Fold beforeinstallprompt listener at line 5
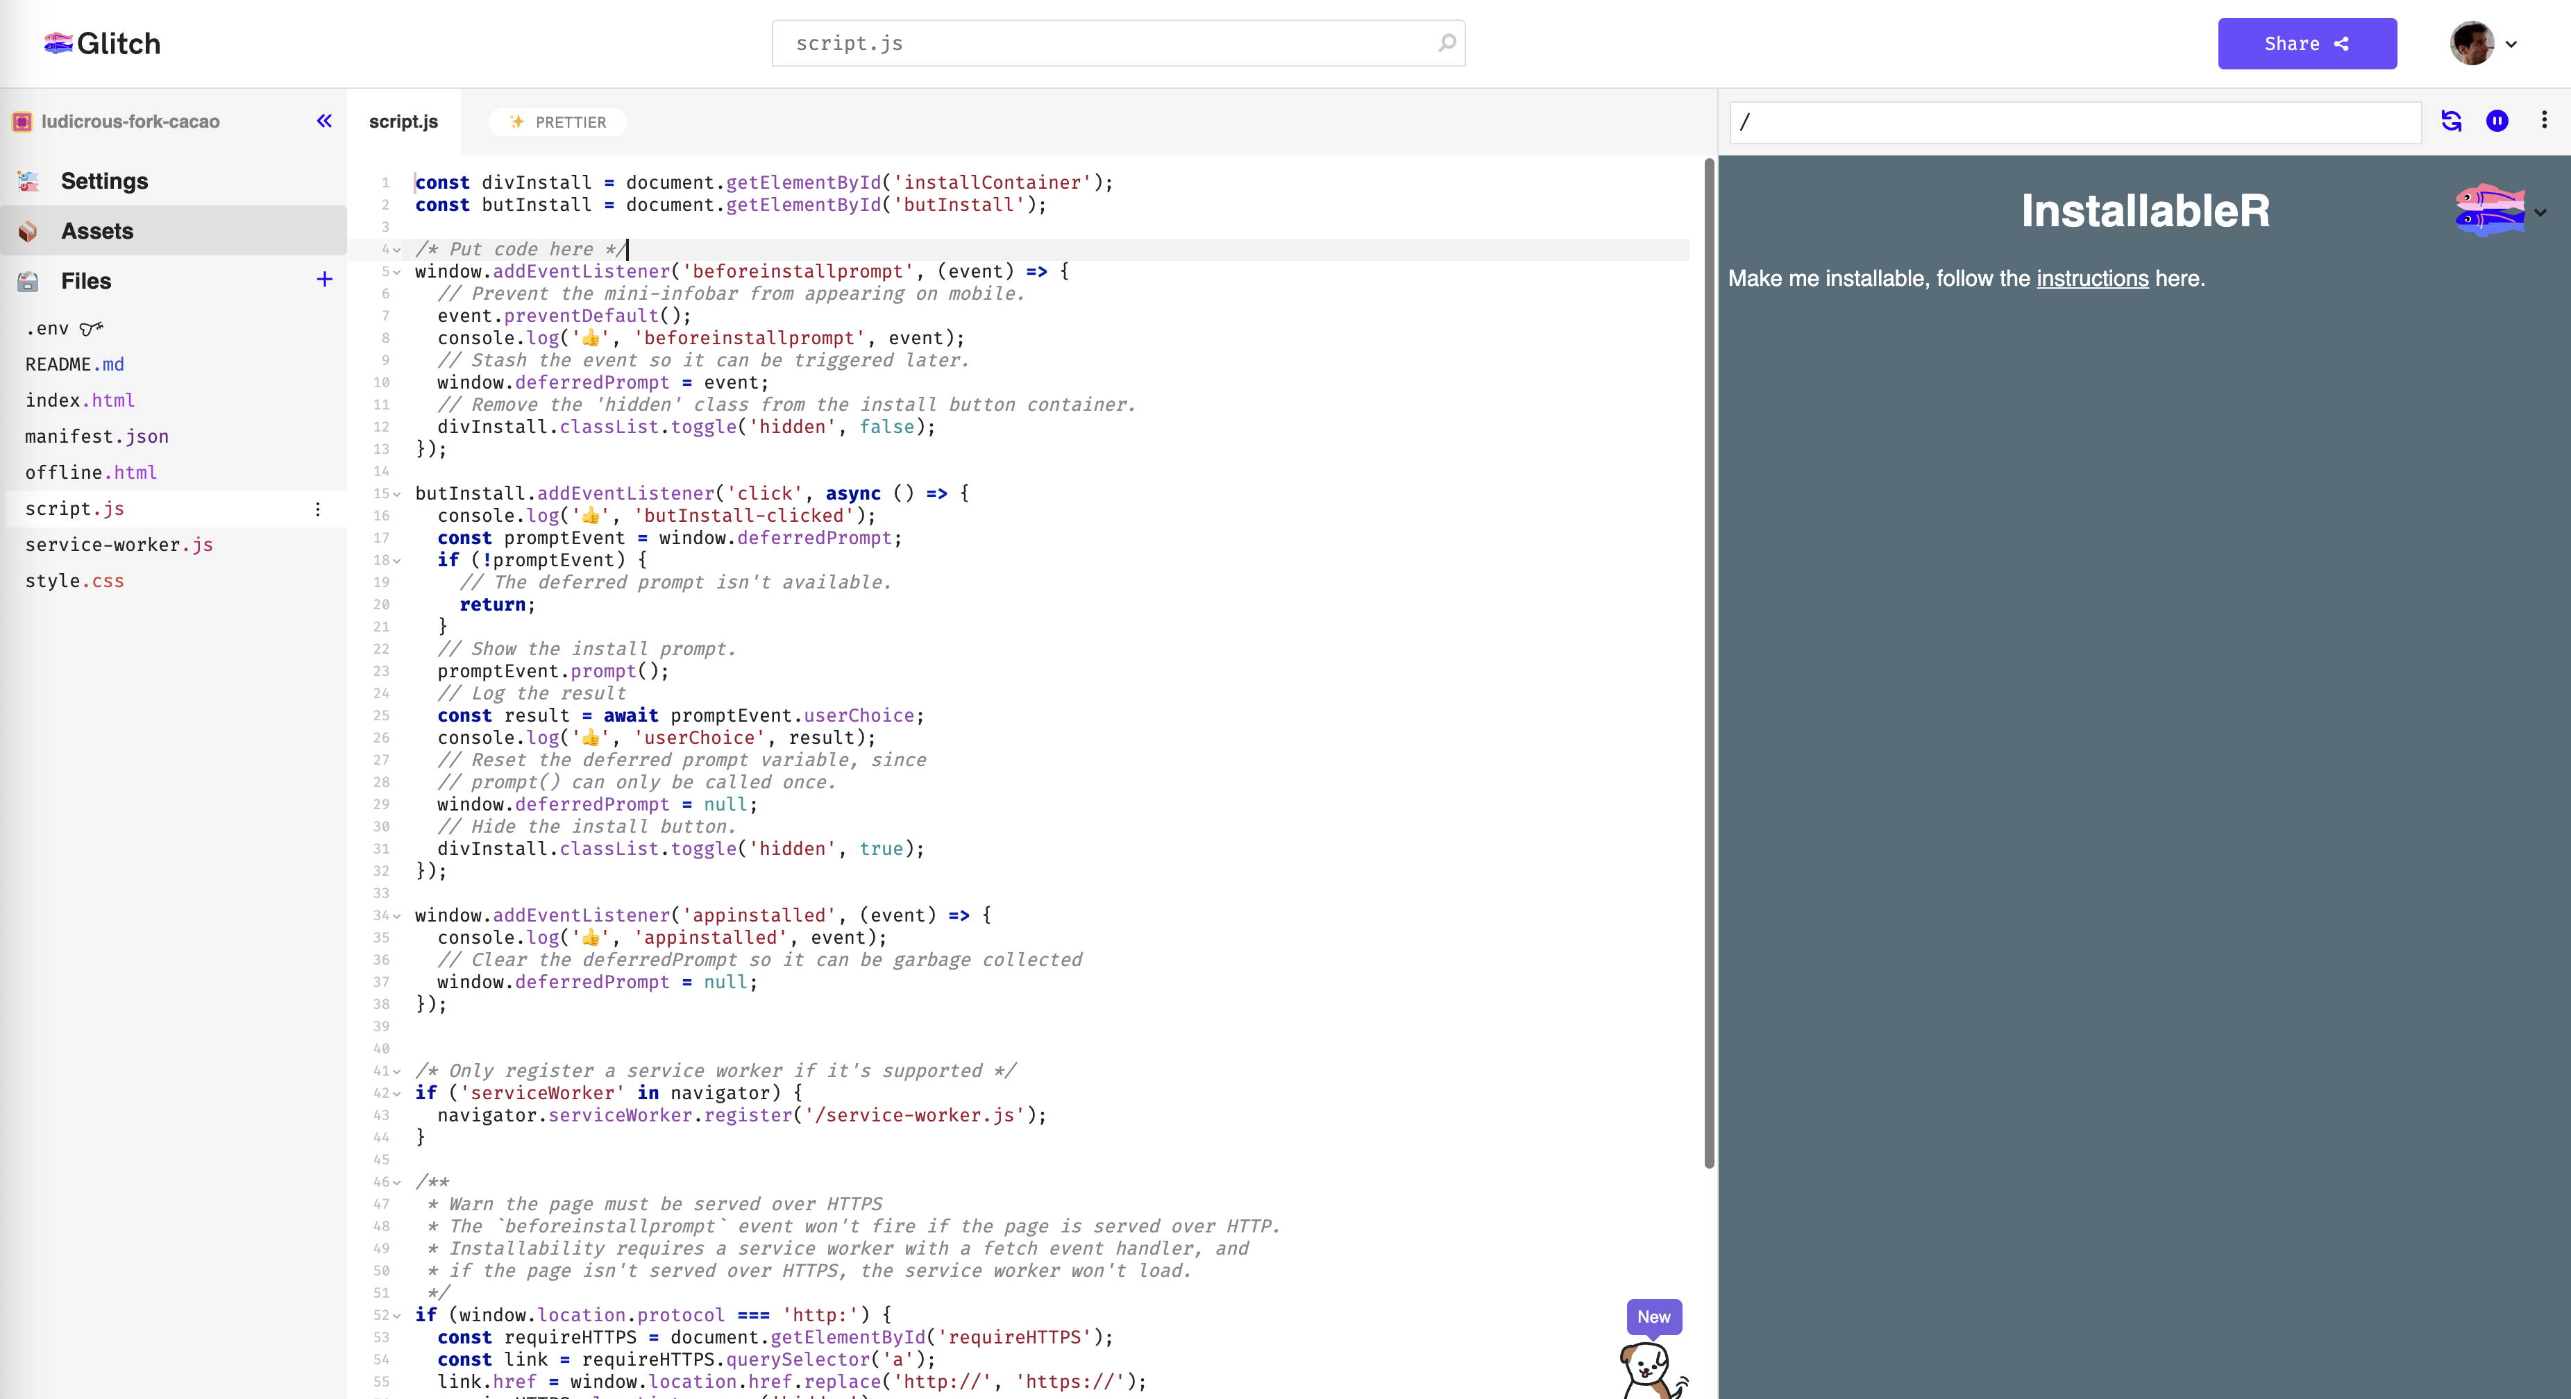This screenshot has width=2571, height=1399. (x=397, y=271)
